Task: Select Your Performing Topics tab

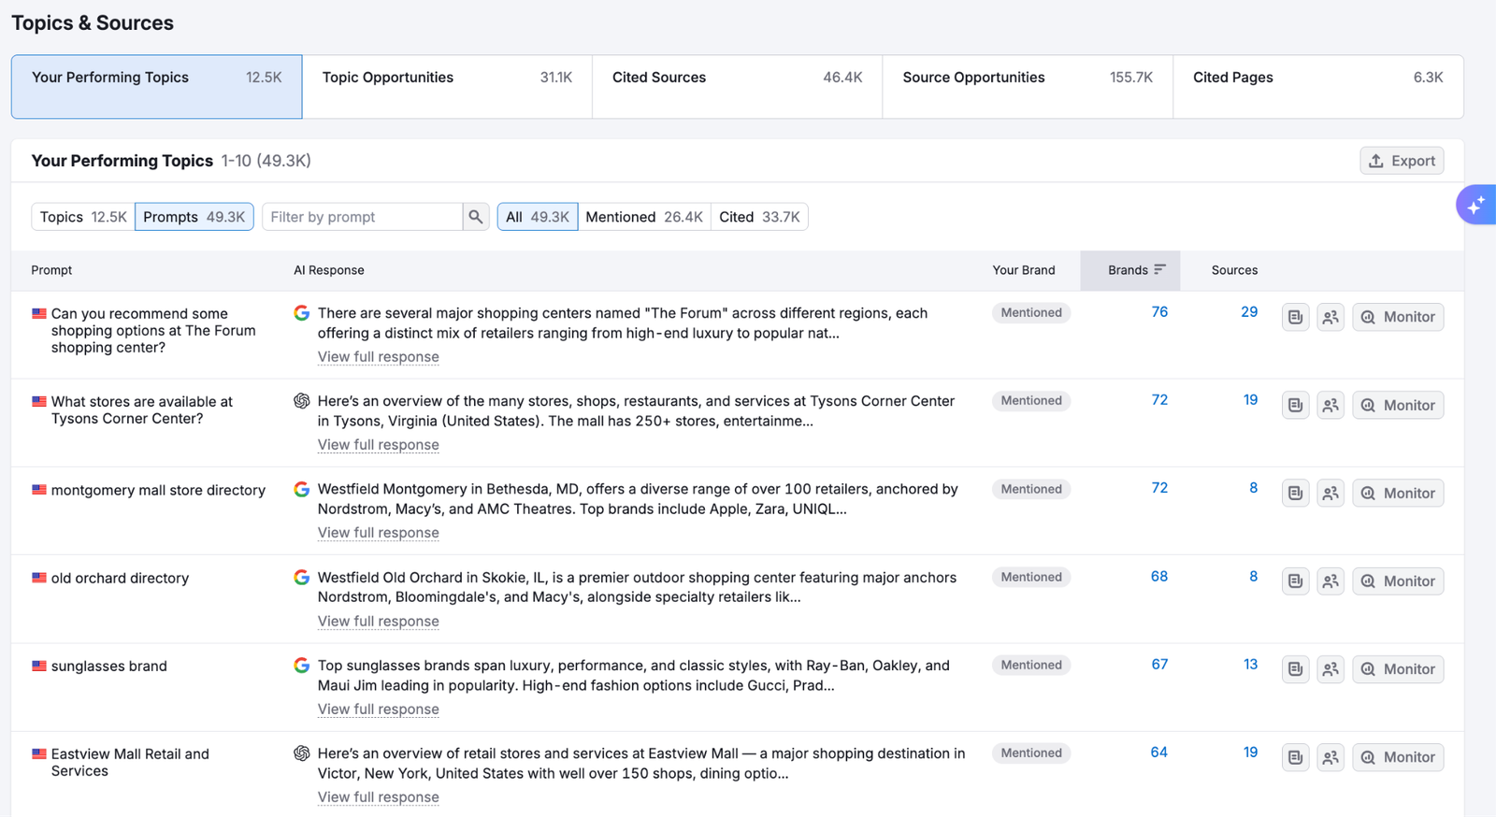Action: (x=156, y=87)
